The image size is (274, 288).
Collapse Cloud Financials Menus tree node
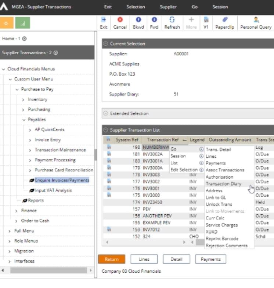pos(3,69)
